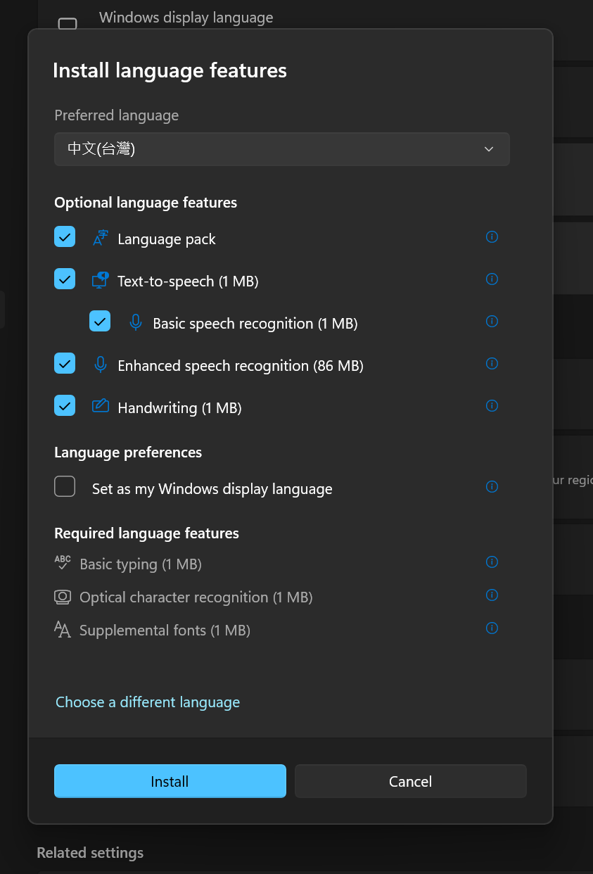This screenshot has height=874, width=593.
Task: Click the Language pack glyph icon
Action: click(x=101, y=239)
